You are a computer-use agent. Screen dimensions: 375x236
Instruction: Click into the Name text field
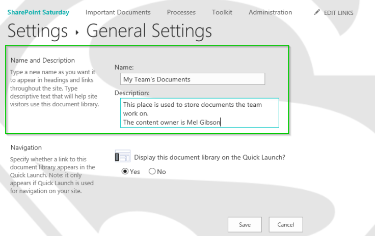click(193, 79)
